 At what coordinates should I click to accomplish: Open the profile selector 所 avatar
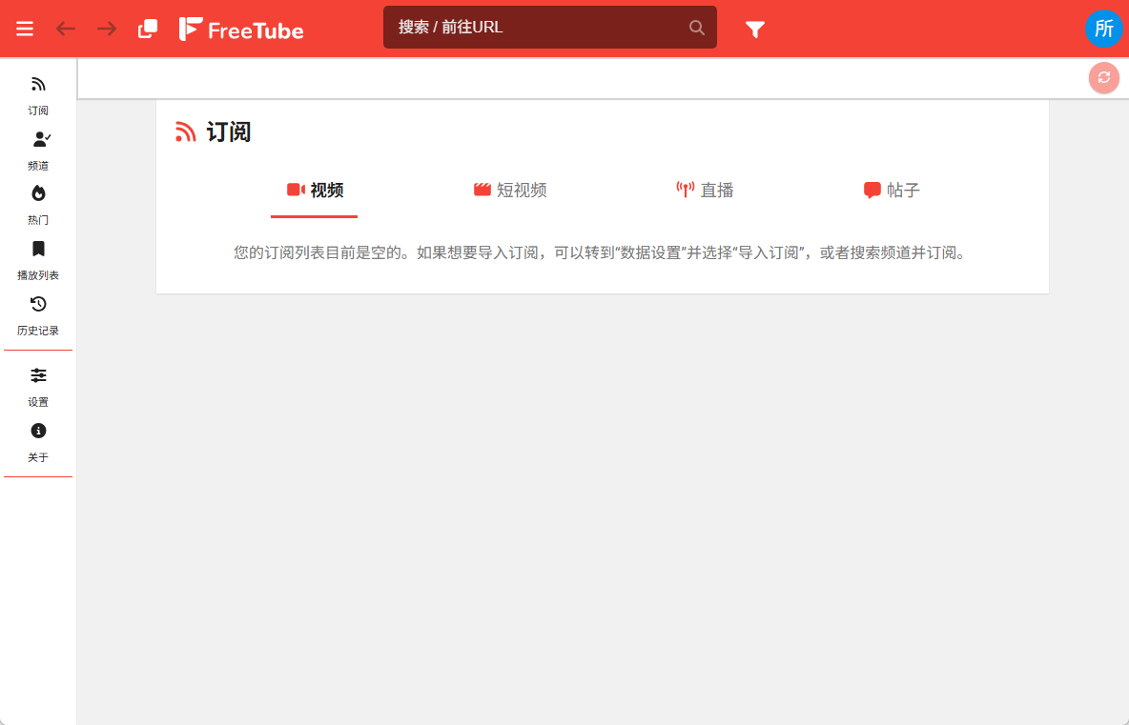tap(1104, 29)
